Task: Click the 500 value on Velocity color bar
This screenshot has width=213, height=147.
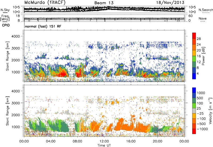Action: (200, 98)
